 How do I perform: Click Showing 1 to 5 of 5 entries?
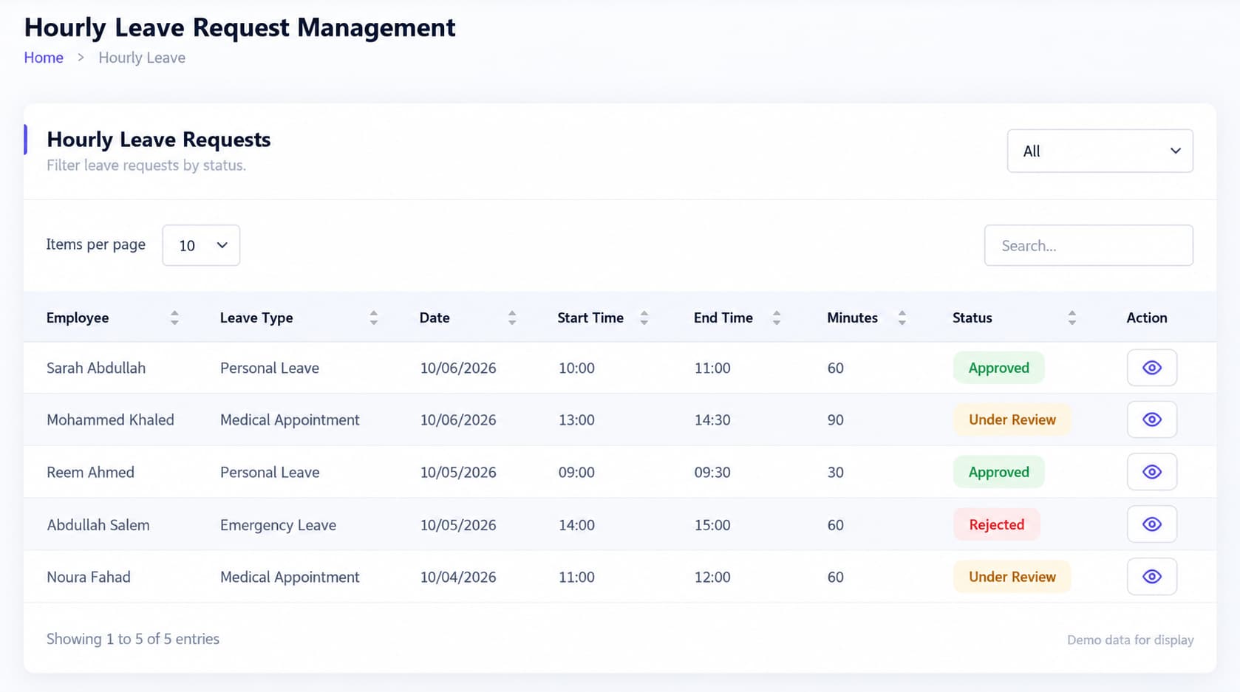point(133,639)
